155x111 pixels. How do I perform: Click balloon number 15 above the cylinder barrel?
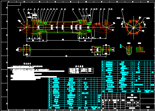click(73, 9)
